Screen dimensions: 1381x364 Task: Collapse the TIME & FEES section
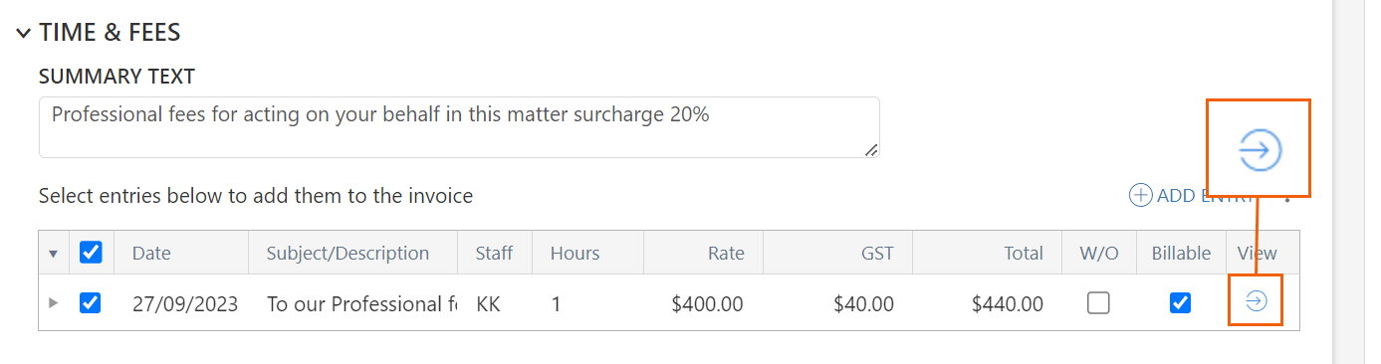(23, 33)
